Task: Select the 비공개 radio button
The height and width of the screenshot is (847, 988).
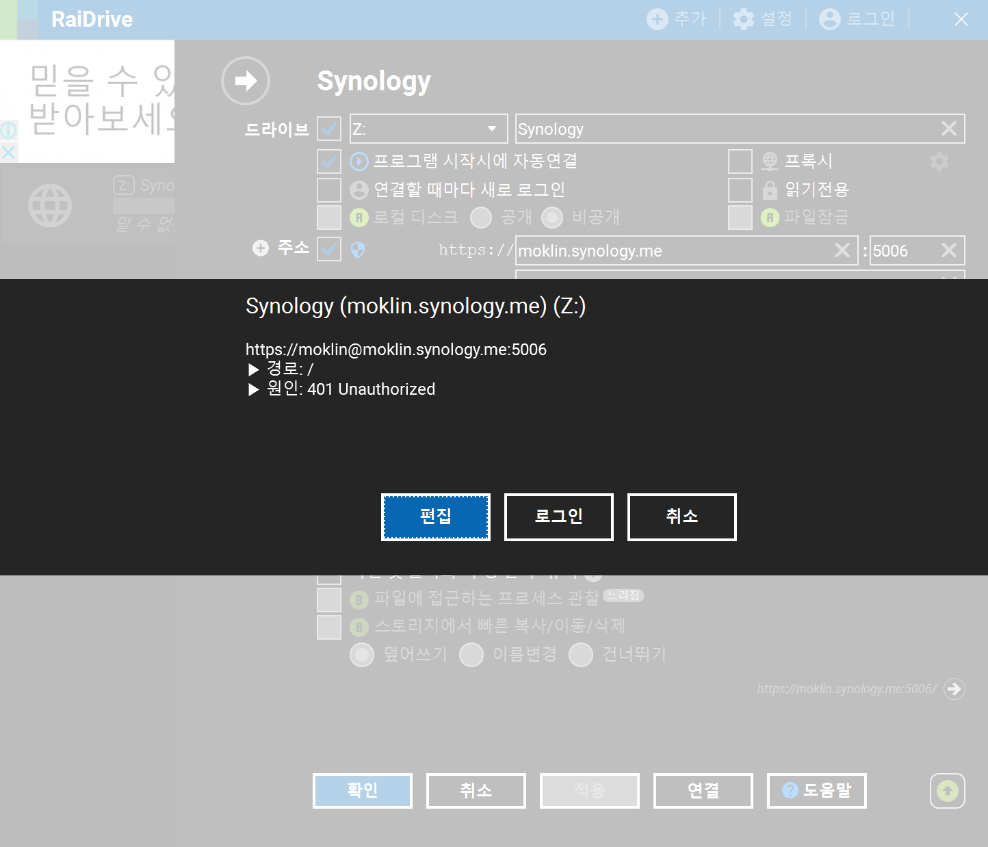Action: point(552,218)
